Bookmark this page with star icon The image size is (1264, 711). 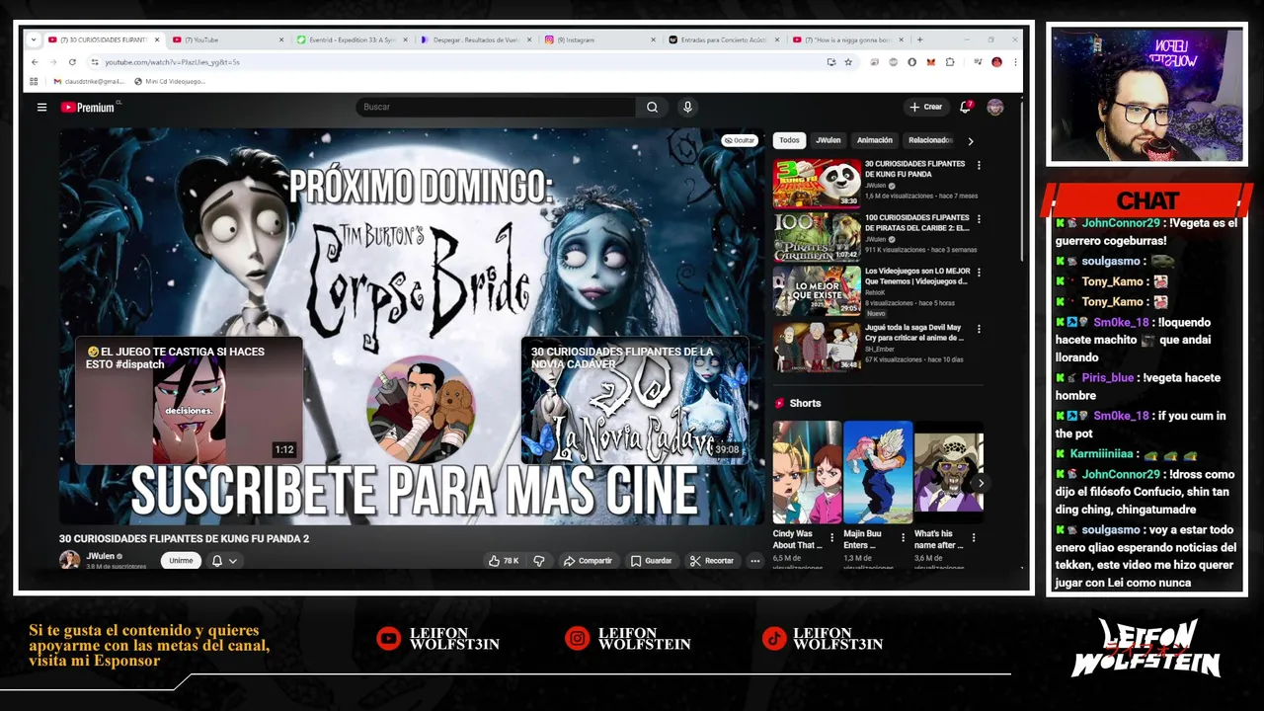pos(847,62)
